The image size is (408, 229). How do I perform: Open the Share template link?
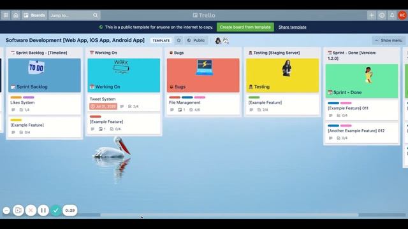pos(292,27)
